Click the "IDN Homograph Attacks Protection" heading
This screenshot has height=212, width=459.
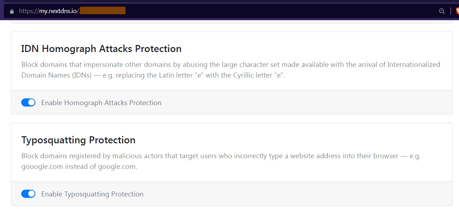click(x=101, y=48)
